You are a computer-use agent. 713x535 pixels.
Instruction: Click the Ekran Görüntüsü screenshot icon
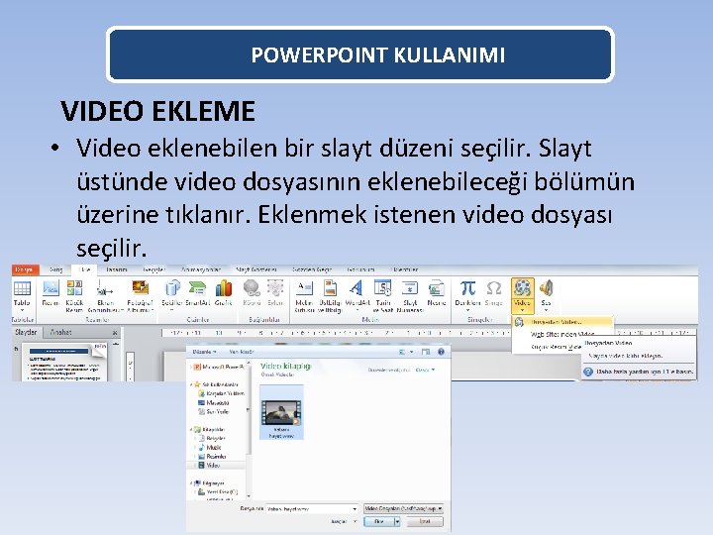coord(105,289)
